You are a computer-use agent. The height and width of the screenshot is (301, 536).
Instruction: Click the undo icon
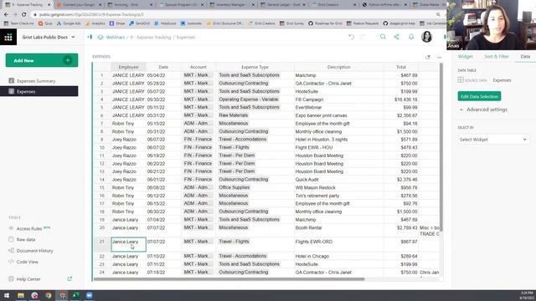tap(351, 37)
